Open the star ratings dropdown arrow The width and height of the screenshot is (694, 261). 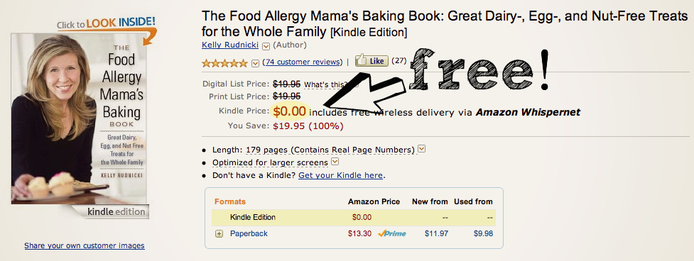pos(255,63)
